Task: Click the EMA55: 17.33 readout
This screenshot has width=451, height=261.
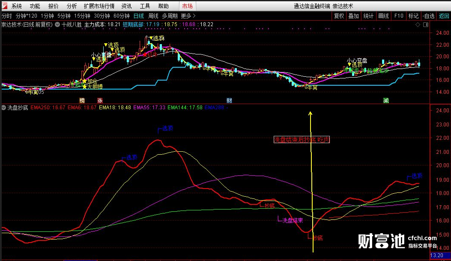Action: coord(149,108)
